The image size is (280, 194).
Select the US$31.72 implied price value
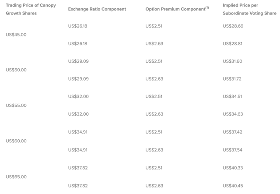click(x=232, y=79)
